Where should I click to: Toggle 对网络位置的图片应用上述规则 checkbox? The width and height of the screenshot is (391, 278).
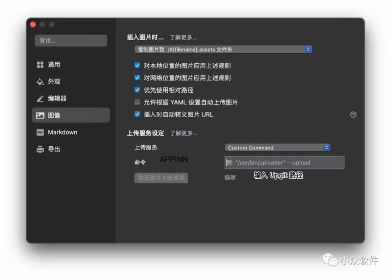tap(137, 77)
